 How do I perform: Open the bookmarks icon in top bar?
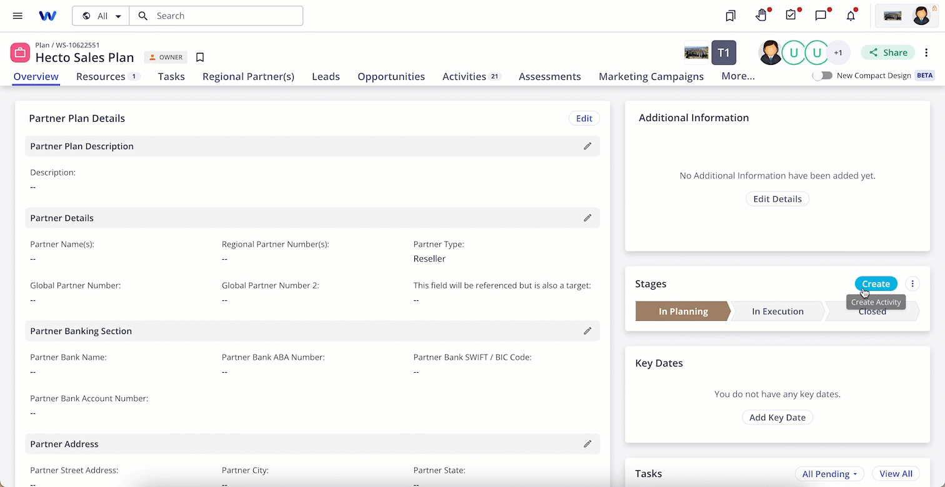click(731, 16)
